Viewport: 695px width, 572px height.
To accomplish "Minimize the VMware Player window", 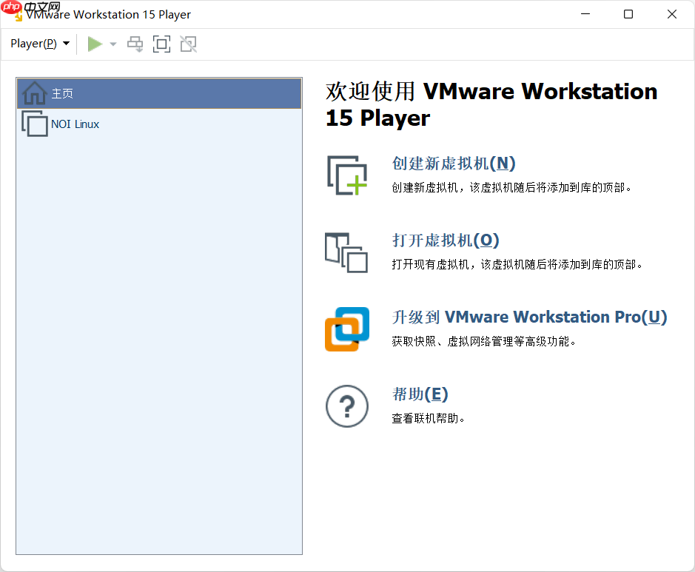I will (x=585, y=14).
